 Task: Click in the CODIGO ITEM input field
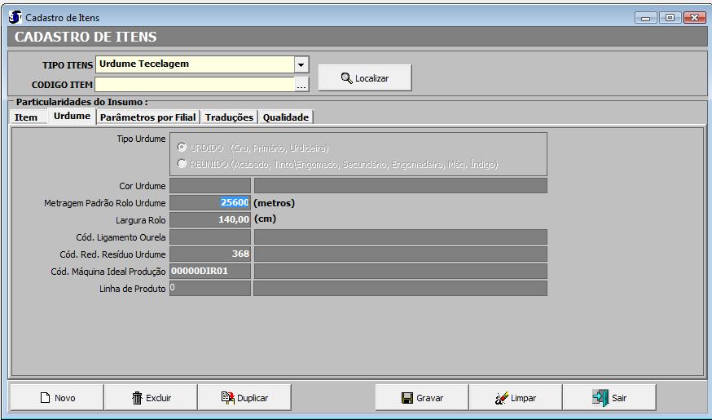click(x=194, y=84)
